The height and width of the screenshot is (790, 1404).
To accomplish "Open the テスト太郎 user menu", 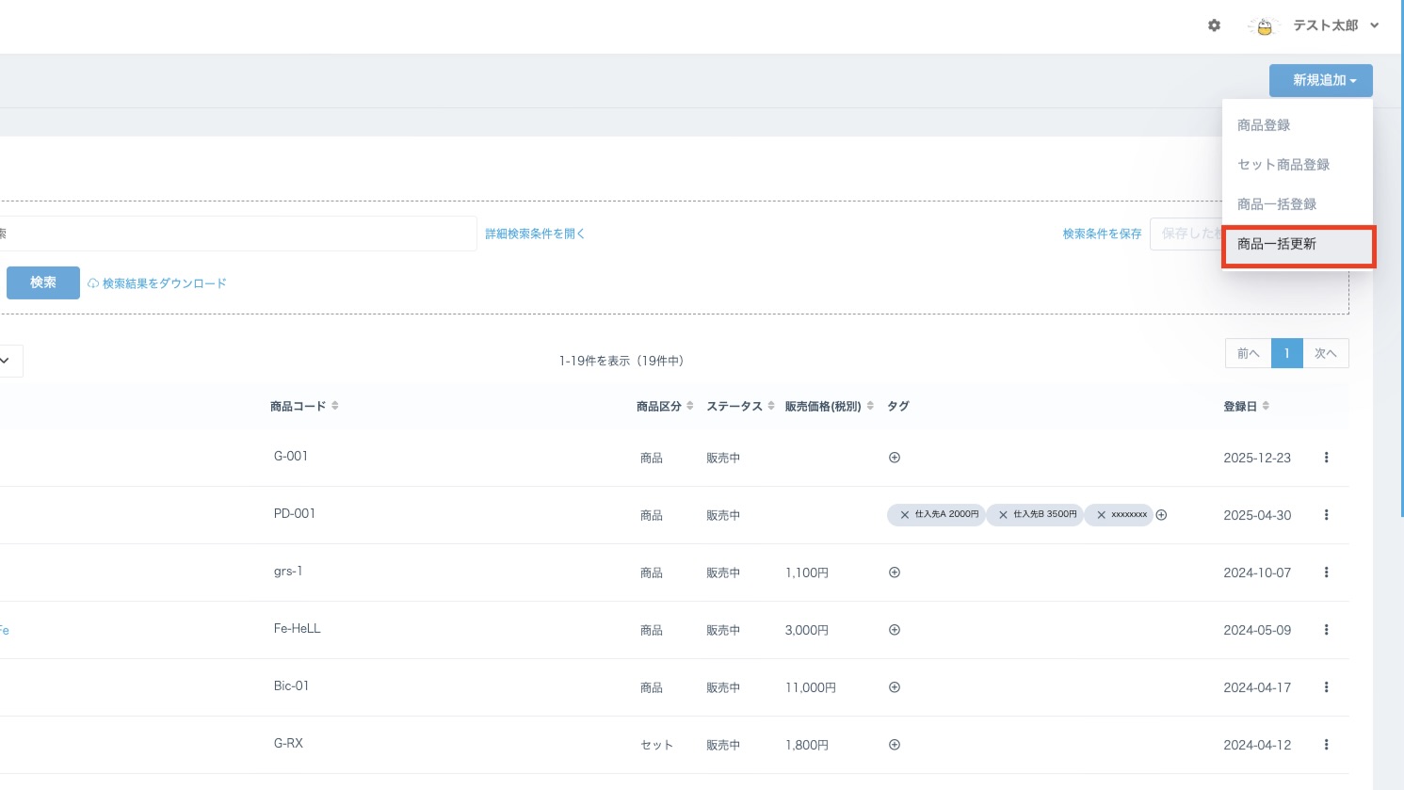I will tap(1325, 25).
